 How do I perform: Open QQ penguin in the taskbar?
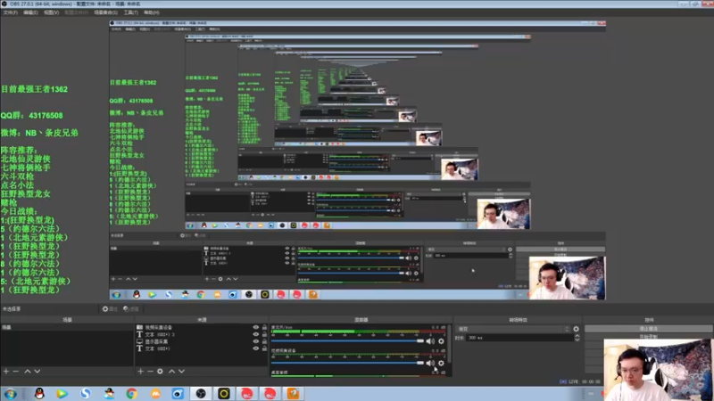39,394
